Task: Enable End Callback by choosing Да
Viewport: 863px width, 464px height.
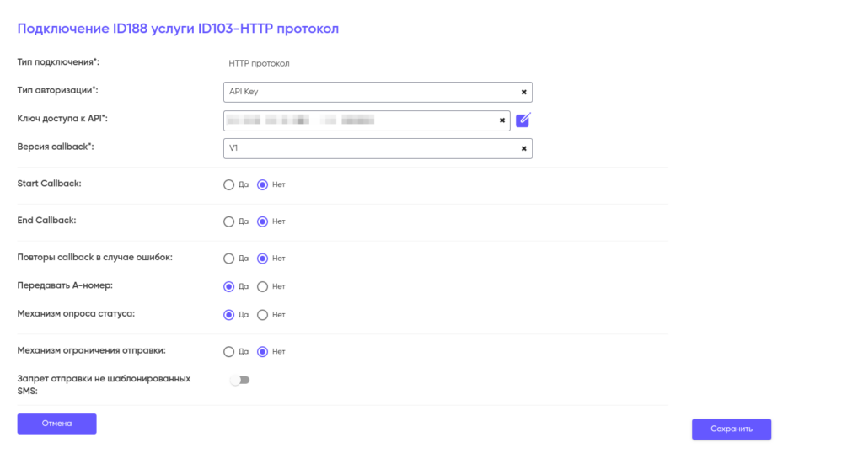Action: point(228,222)
